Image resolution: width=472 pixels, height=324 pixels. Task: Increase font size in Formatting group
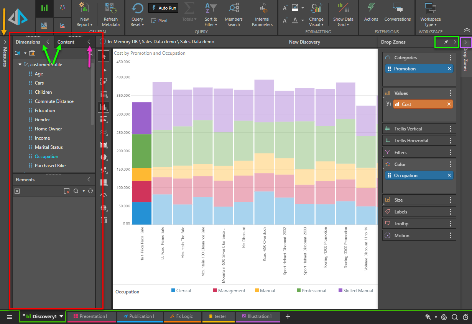285,8
